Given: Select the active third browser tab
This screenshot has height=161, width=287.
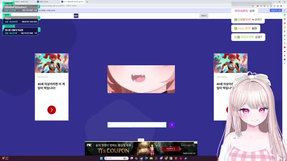Looking at the screenshot, I should tap(73, 2).
